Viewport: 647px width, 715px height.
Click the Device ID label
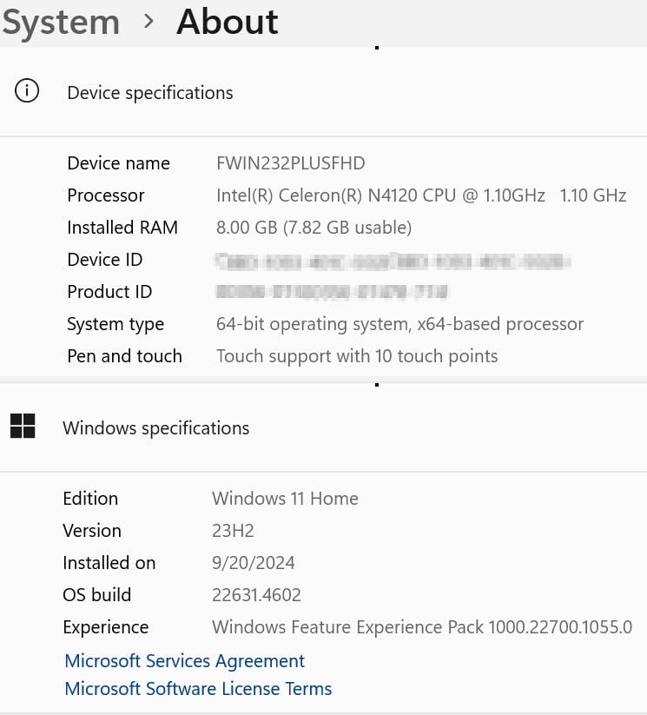[x=105, y=260]
